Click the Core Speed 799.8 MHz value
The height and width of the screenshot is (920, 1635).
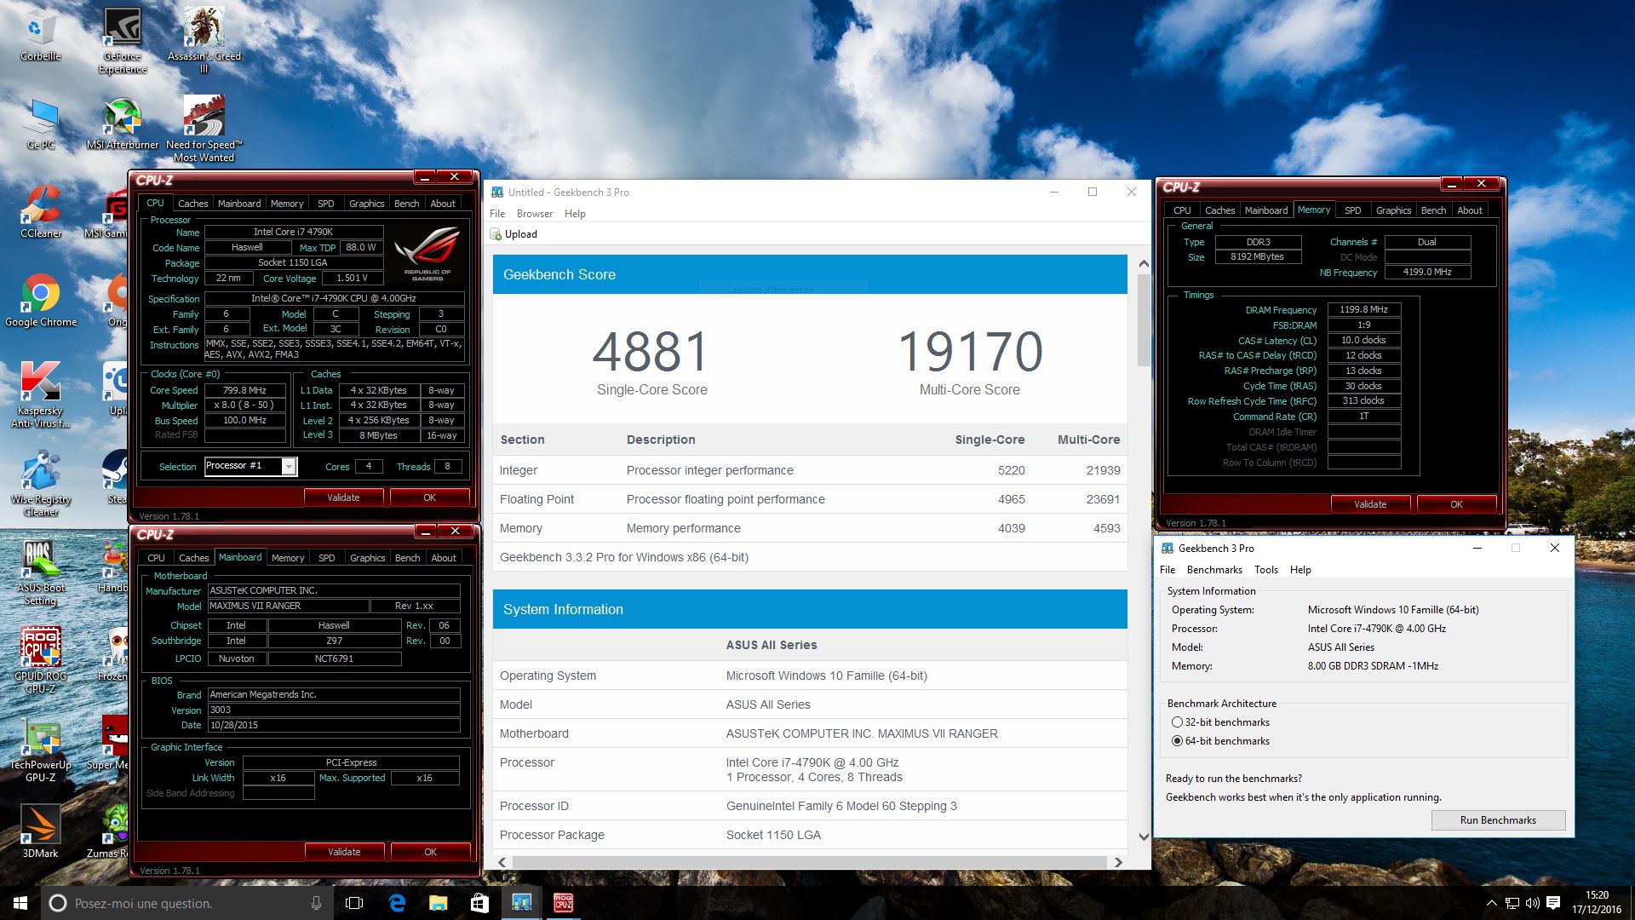point(244,390)
